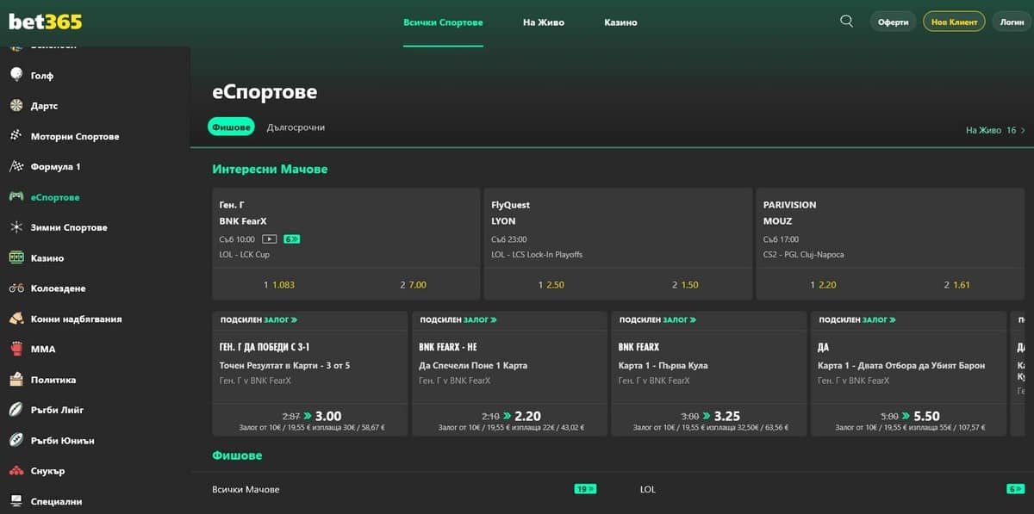Select the Golf ball sidebar icon

[x=16, y=75]
